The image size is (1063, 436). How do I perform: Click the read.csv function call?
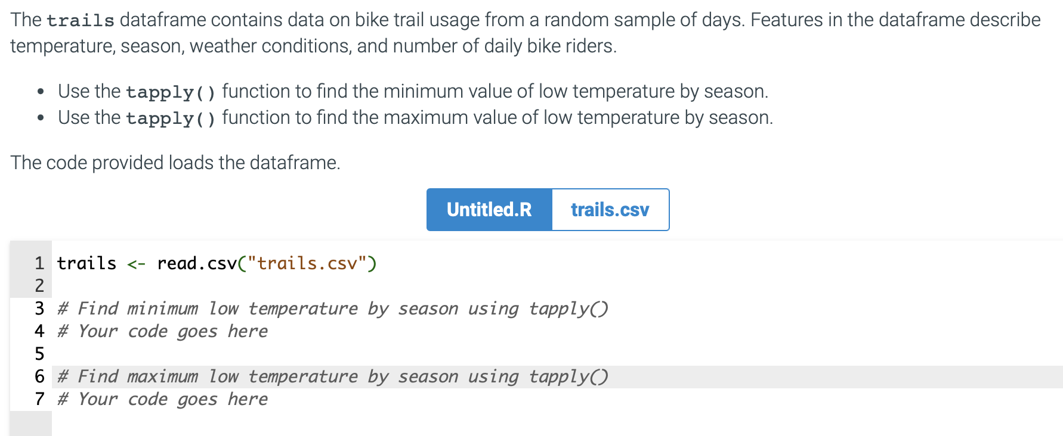tap(197, 263)
